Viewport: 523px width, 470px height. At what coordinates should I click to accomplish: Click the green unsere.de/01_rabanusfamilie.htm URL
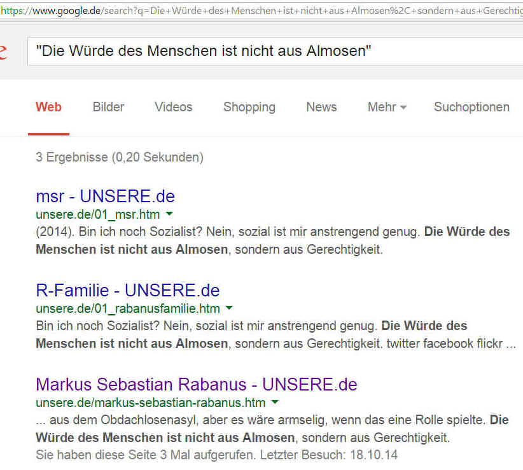click(x=127, y=308)
